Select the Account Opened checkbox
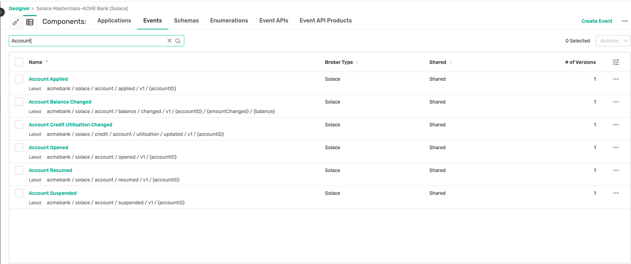631x264 pixels. [x=19, y=147]
